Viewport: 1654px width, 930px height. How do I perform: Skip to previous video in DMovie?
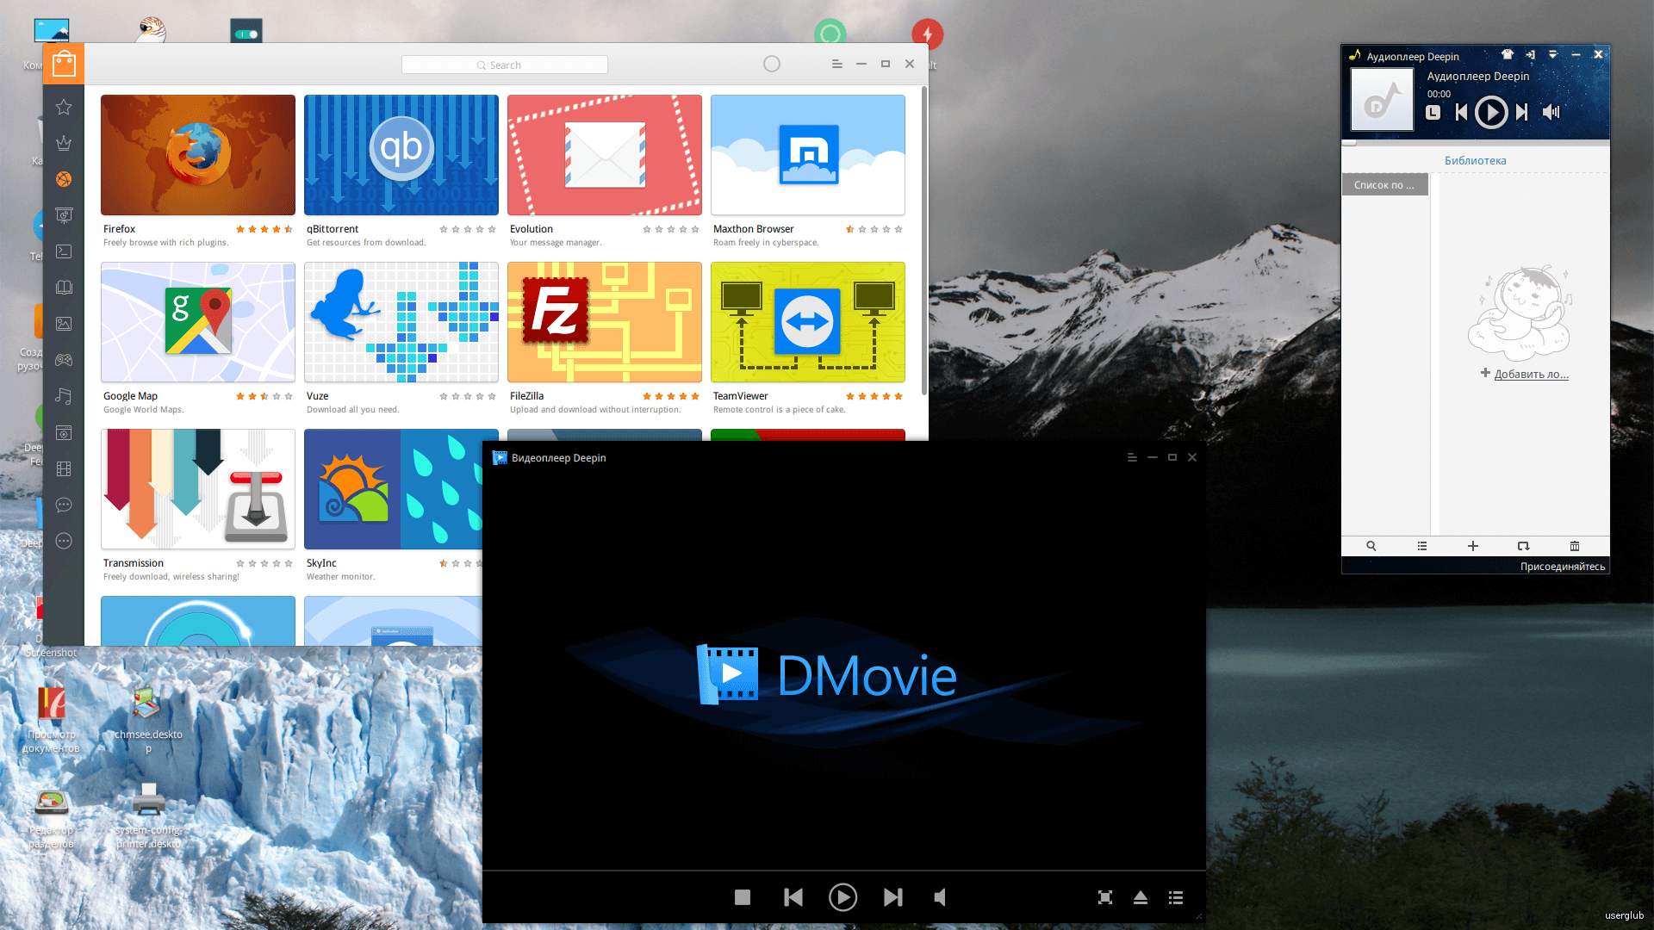(x=793, y=897)
